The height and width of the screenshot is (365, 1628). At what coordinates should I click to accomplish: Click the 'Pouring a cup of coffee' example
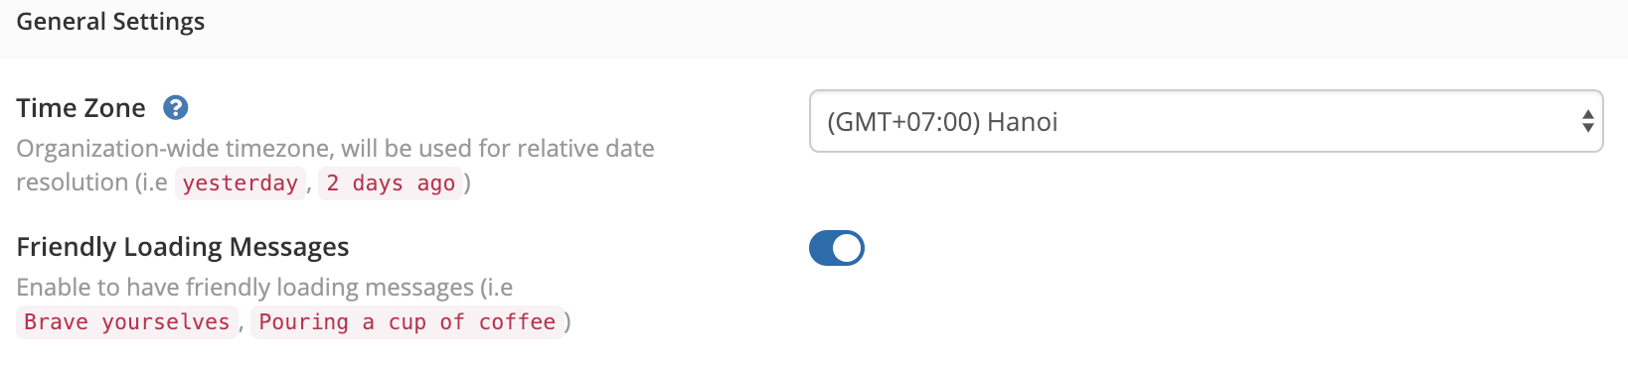(x=407, y=322)
